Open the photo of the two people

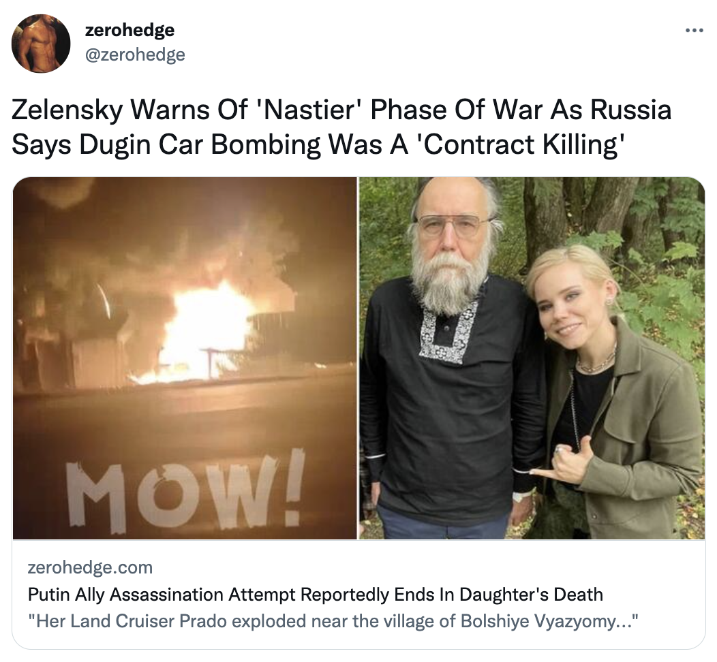tap(532, 358)
